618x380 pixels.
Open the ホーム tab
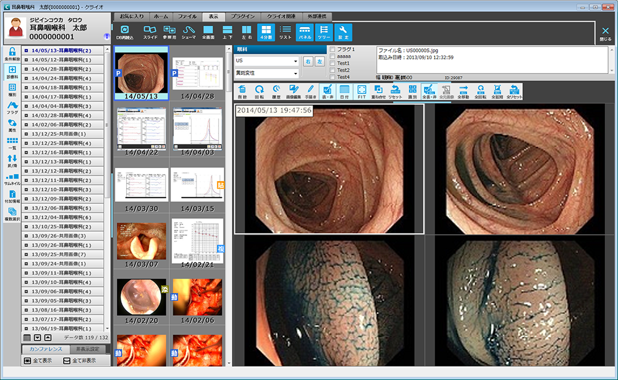coord(161,17)
